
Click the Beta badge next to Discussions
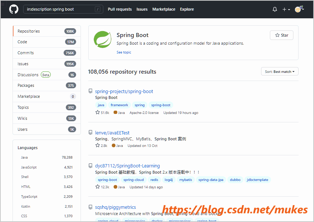(x=46, y=75)
